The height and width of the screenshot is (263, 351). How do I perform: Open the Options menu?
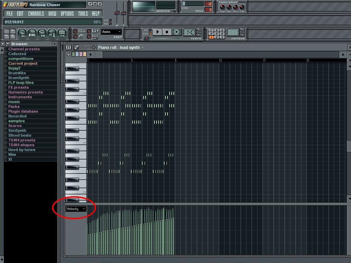[x=67, y=14]
